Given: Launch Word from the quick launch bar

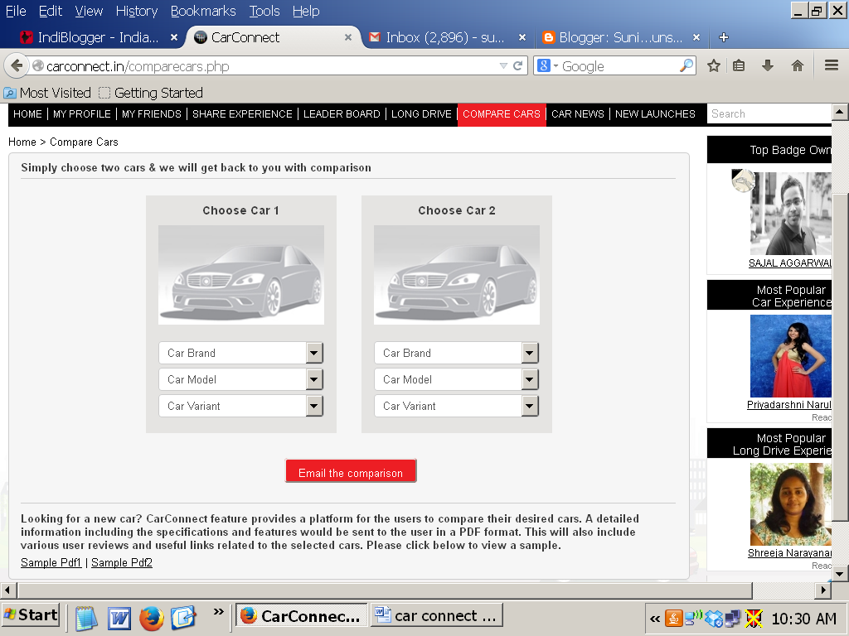Looking at the screenshot, I should point(119,618).
